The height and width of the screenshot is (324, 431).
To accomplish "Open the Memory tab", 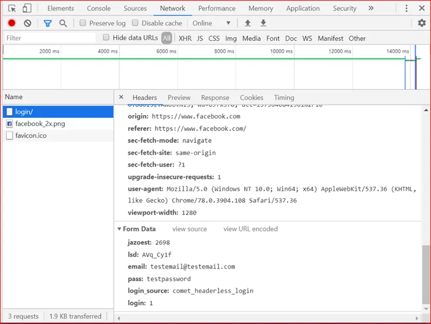I will (261, 8).
